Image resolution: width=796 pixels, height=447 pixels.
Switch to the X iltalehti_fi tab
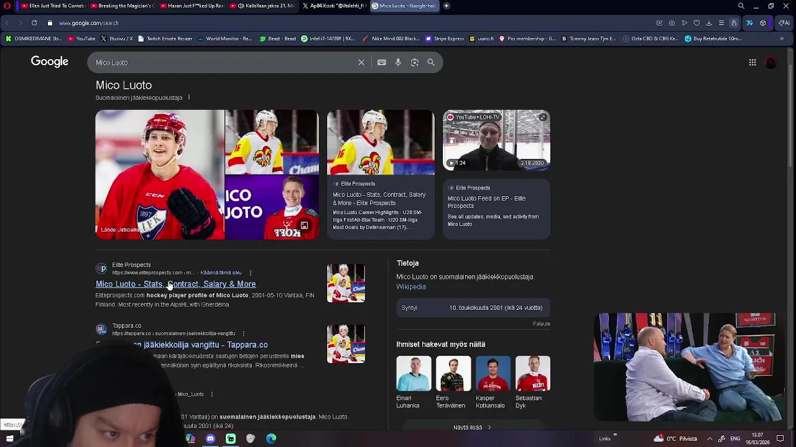(x=334, y=6)
